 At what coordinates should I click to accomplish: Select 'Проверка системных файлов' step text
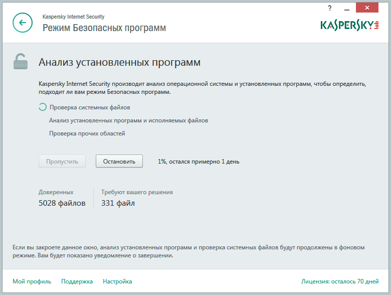pyautogui.click(x=90, y=107)
